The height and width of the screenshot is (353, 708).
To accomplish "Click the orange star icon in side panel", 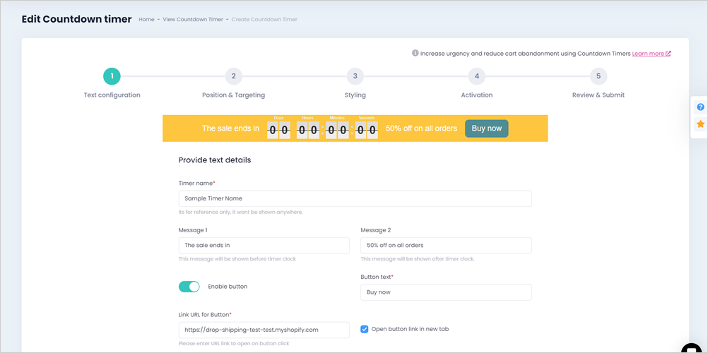I will (x=700, y=124).
